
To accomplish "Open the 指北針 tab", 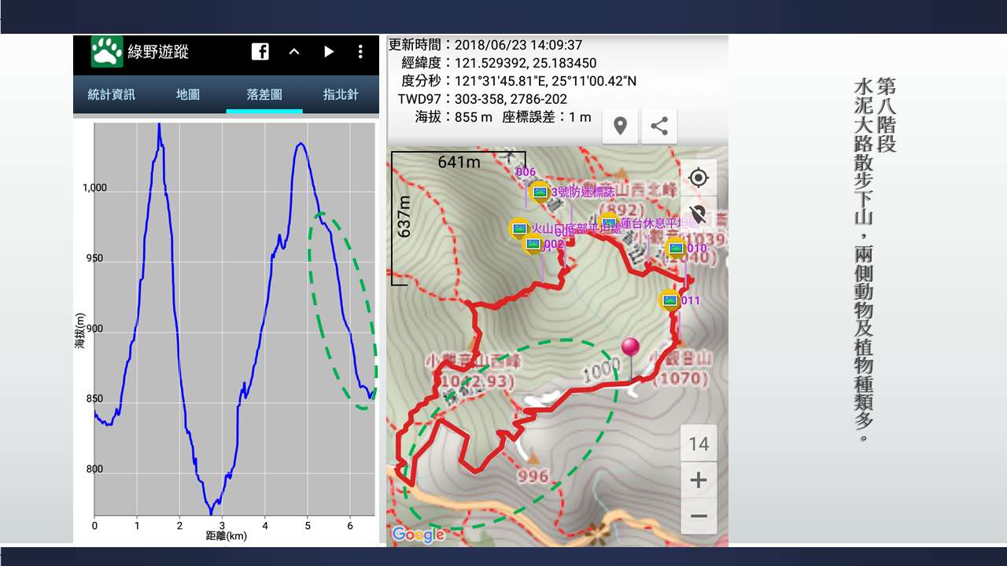I will (341, 94).
